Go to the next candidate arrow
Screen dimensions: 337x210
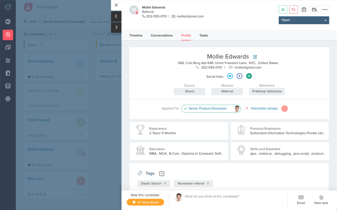pyautogui.click(x=116, y=27)
